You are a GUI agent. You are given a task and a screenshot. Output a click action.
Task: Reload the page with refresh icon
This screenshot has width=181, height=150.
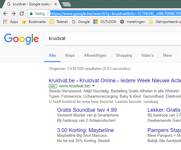(x=22, y=14)
